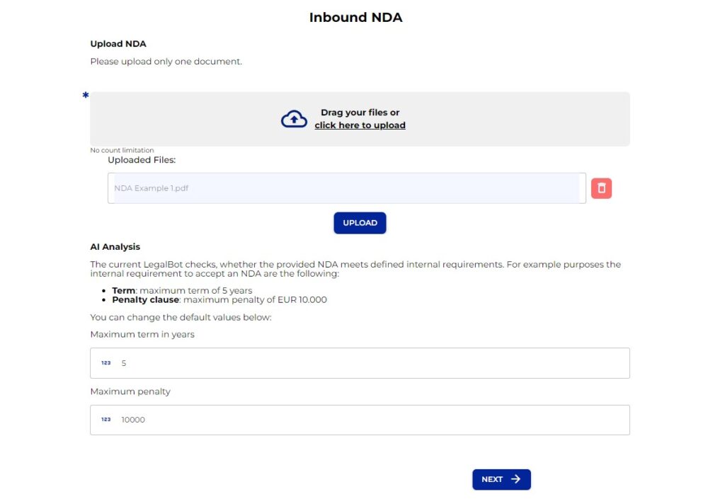
Task: Delete the uploaded NDA Example 1.pdf file
Action: click(601, 188)
